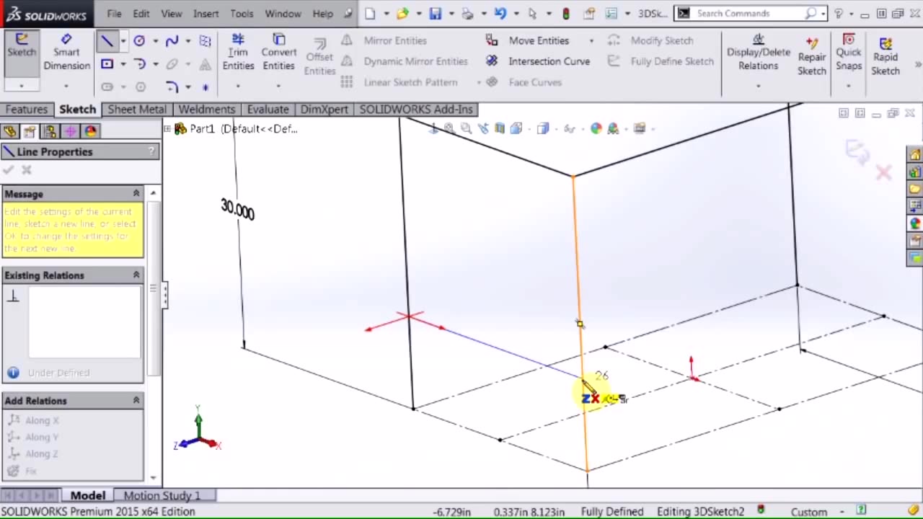Open the DisplayManager tab icon
This screenshot has width=923, height=519.
pos(90,131)
